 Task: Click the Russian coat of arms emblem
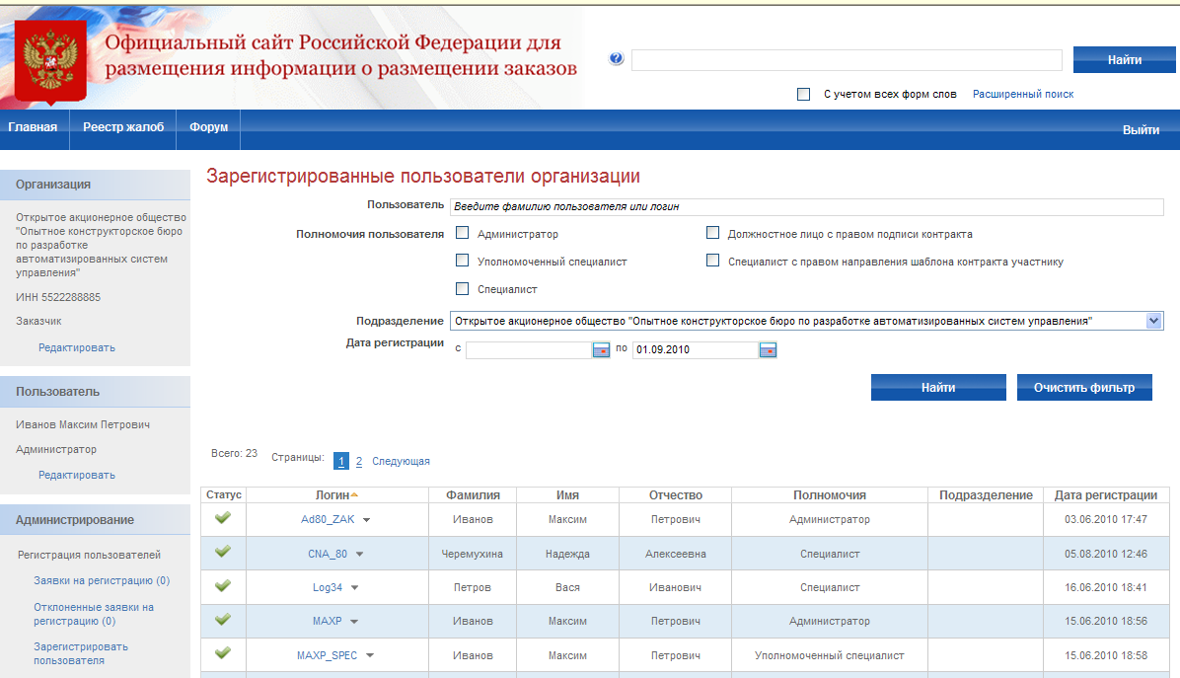pyautogui.click(x=50, y=62)
